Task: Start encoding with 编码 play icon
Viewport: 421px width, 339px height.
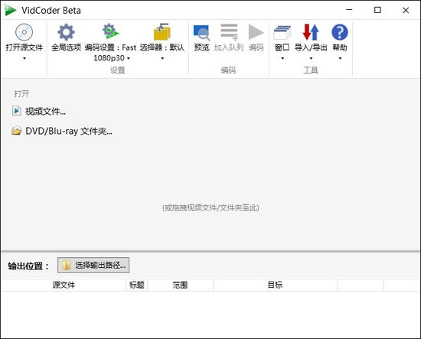Action: [x=256, y=32]
